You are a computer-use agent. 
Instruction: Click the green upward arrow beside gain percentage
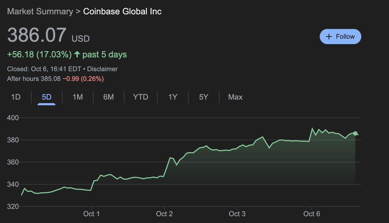point(77,54)
